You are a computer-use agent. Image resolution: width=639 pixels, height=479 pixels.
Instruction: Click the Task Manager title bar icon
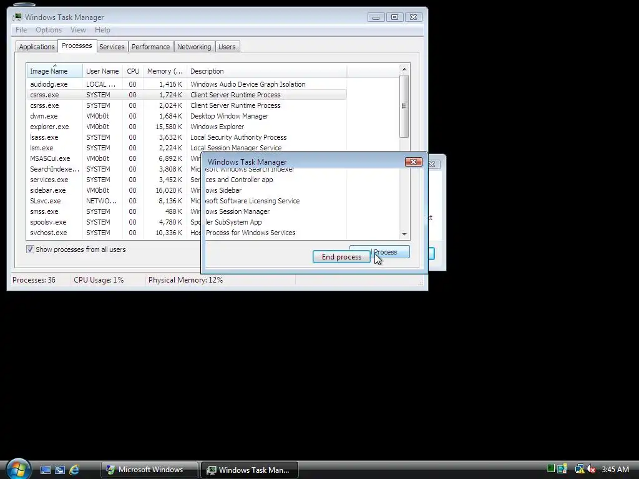coord(17,17)
